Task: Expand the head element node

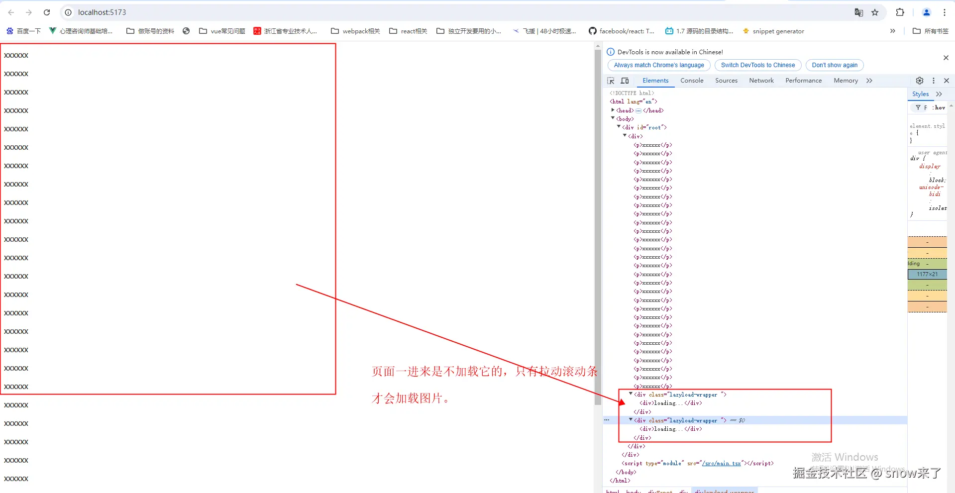Action: tap(613, 110)
